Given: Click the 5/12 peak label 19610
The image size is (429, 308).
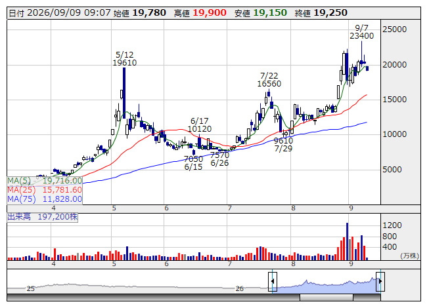Looking at the screenshot, I should click(125, 63).
